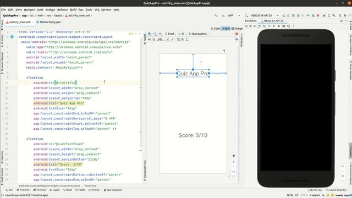Open the Event Log panel

pos(315,190)
